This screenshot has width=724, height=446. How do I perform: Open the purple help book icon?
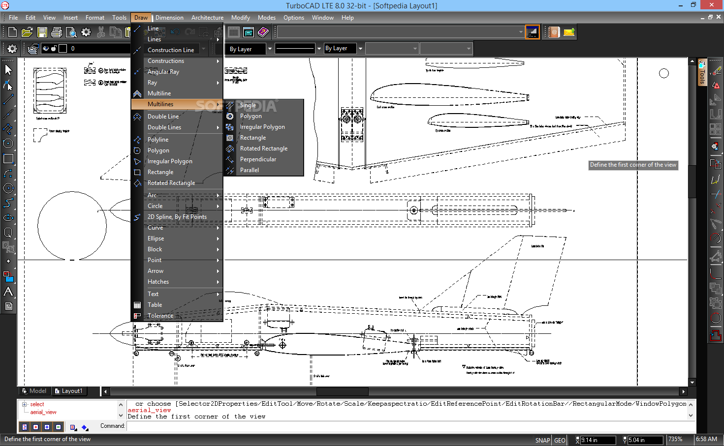click(263, 32)
